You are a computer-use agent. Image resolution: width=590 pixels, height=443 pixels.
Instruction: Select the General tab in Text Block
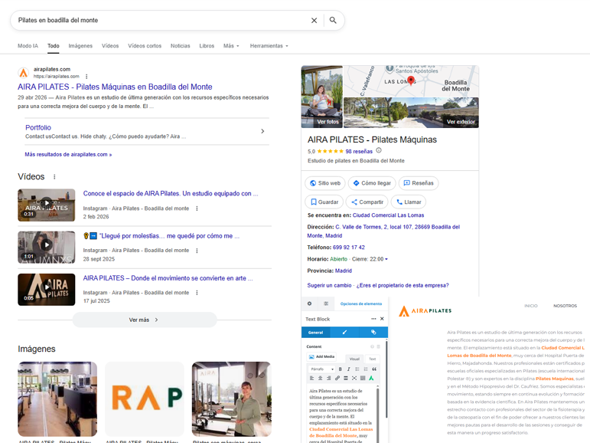pyautogui.click(x=316, y=332)
